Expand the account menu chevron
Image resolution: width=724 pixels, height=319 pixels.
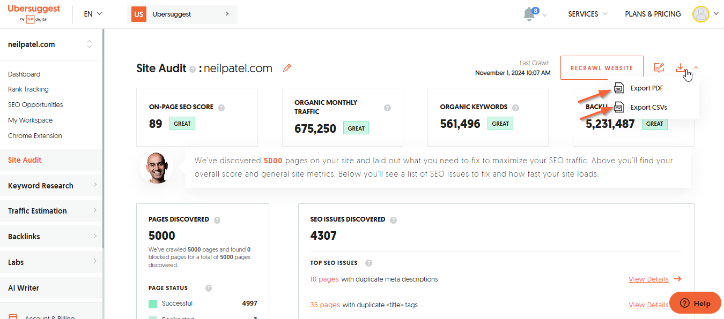click(716, 14)
